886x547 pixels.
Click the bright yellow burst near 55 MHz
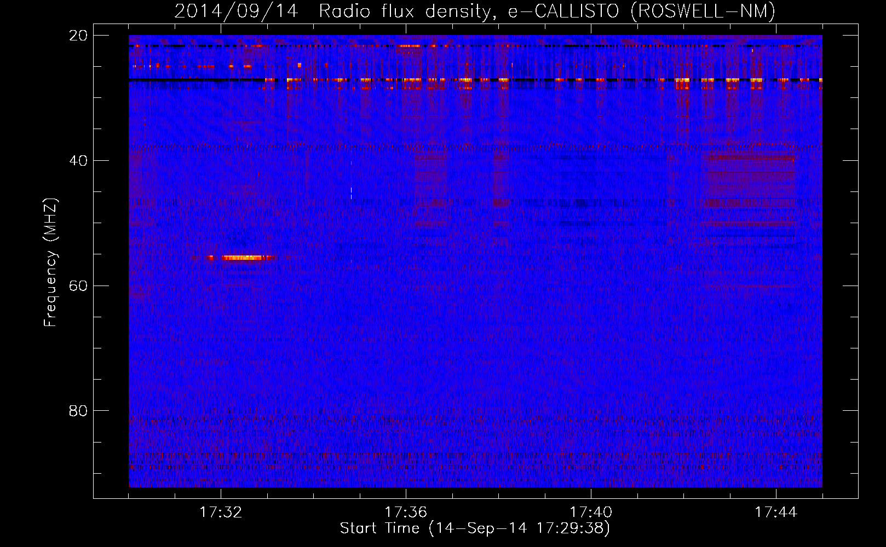click(x=245, y=257)
